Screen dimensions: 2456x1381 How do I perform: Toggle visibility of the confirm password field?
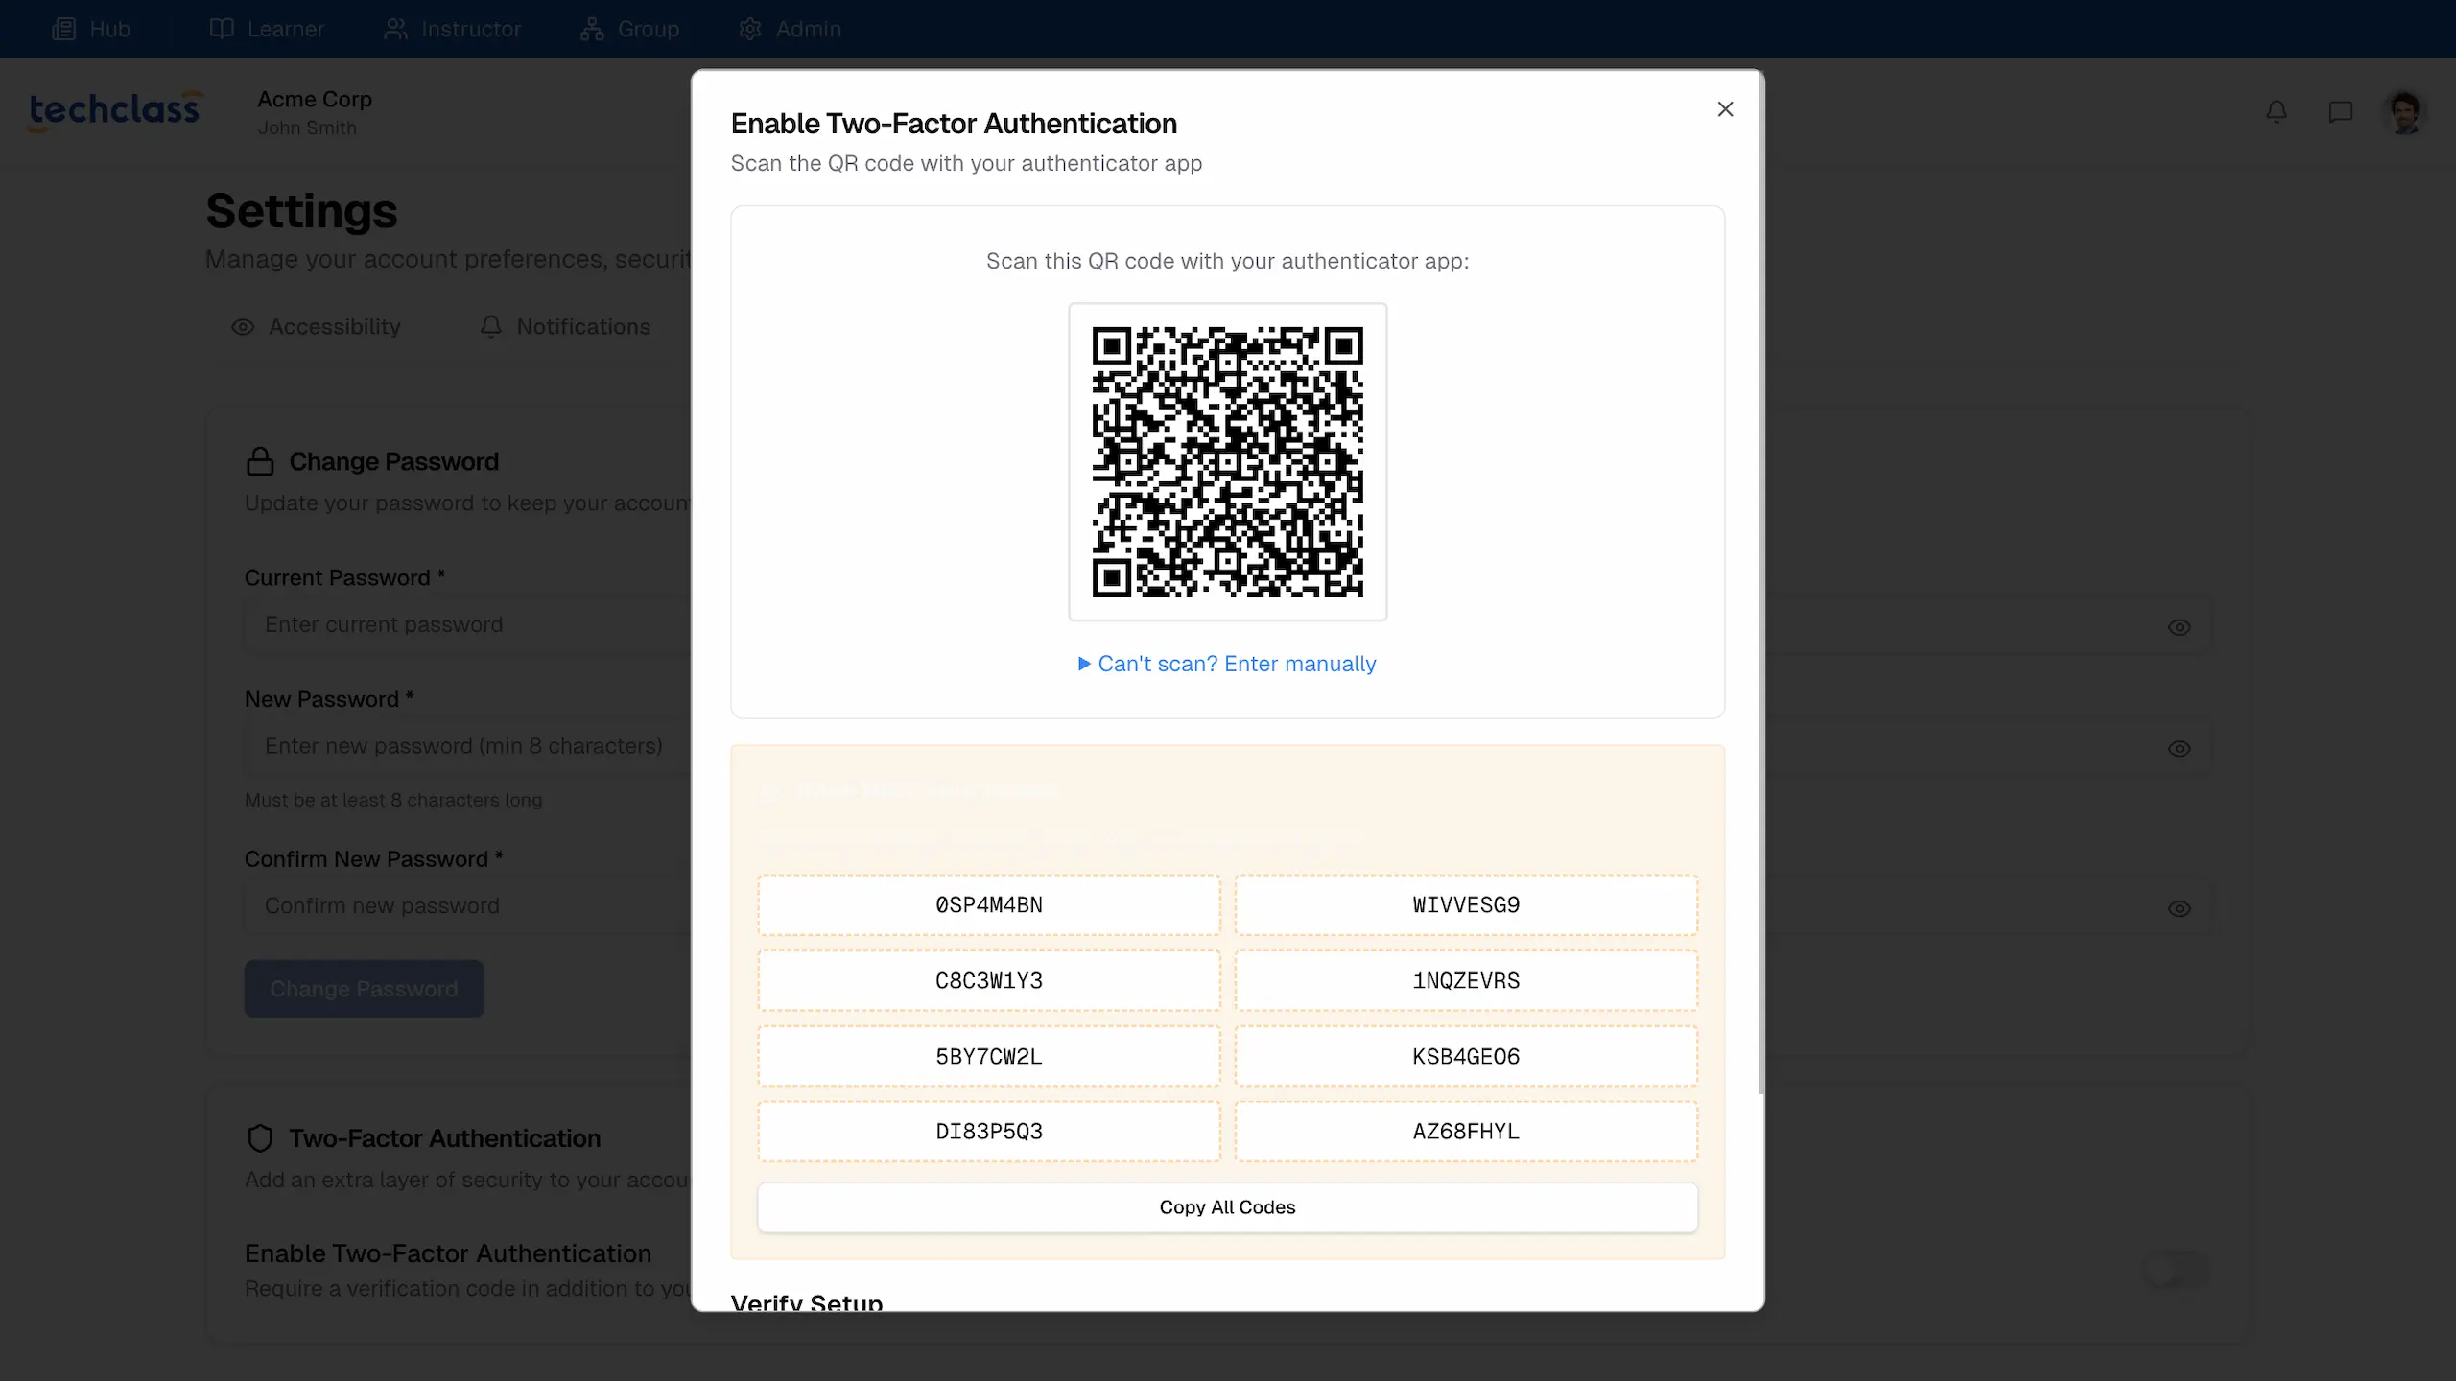(x=2179, y=908)
